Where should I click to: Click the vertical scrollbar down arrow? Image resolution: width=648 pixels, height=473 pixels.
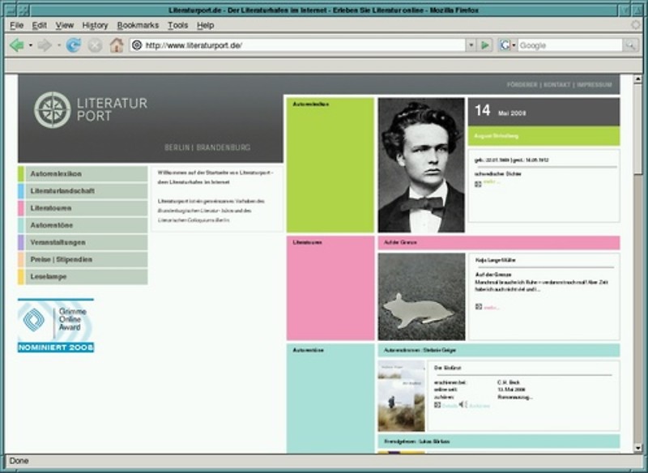tap(637, 448)
